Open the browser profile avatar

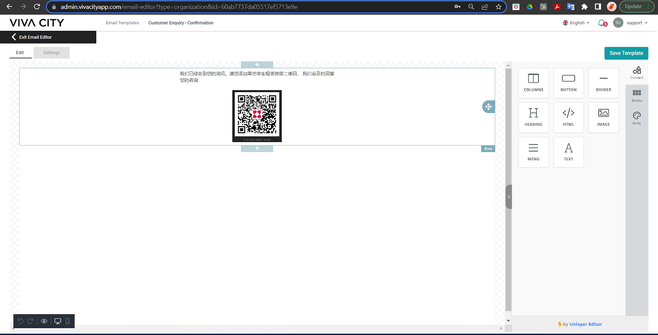612,7
